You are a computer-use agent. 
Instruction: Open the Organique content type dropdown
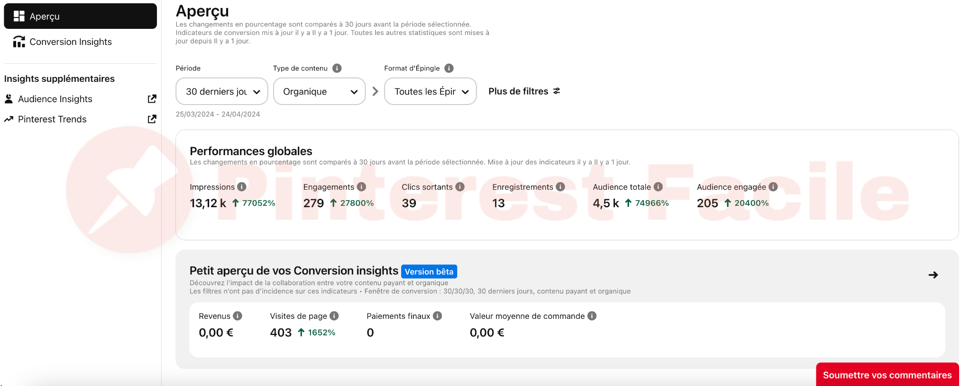[319, 91]
